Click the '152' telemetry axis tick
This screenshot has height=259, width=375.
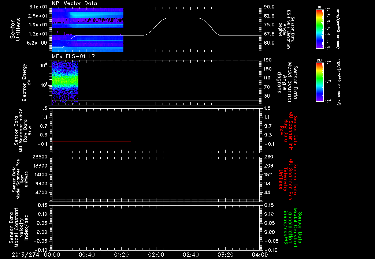click(269, 174)
